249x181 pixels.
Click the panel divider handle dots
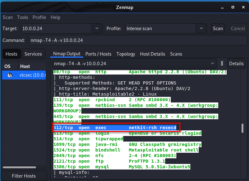(48, 114)
